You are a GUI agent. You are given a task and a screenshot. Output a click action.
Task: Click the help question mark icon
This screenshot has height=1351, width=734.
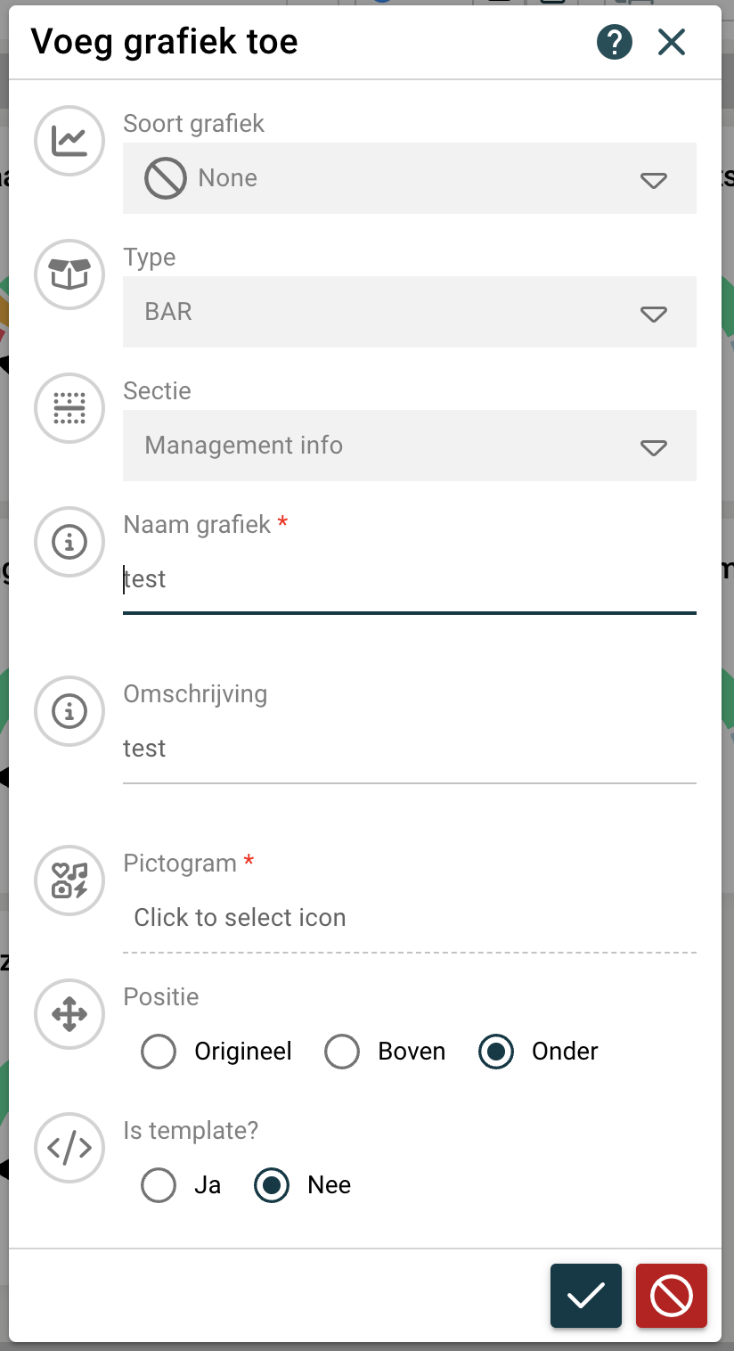tap(615, 42)
